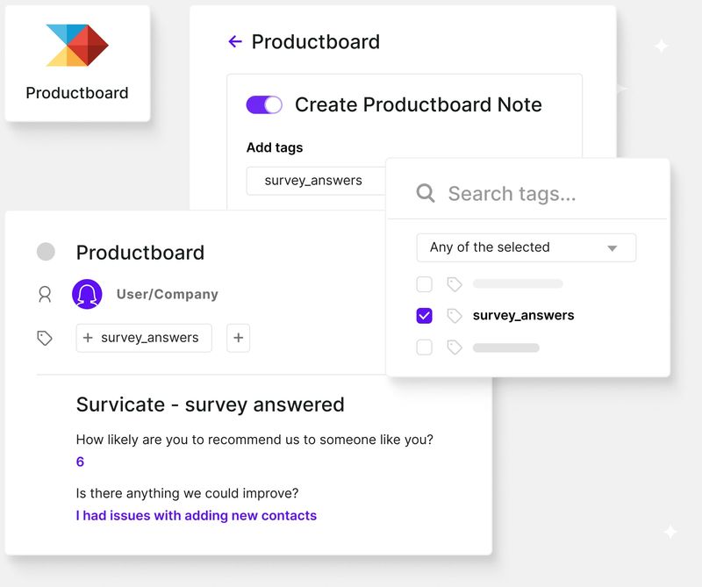The height and width of the screenshot is (587, 702).
Task: Click the plus icon to add another tag
Action: click(238, 338)
